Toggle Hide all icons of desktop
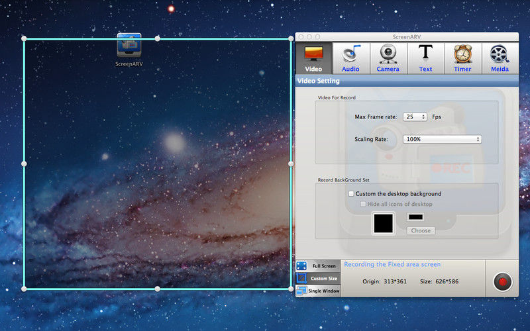 [x=363, y=204]
